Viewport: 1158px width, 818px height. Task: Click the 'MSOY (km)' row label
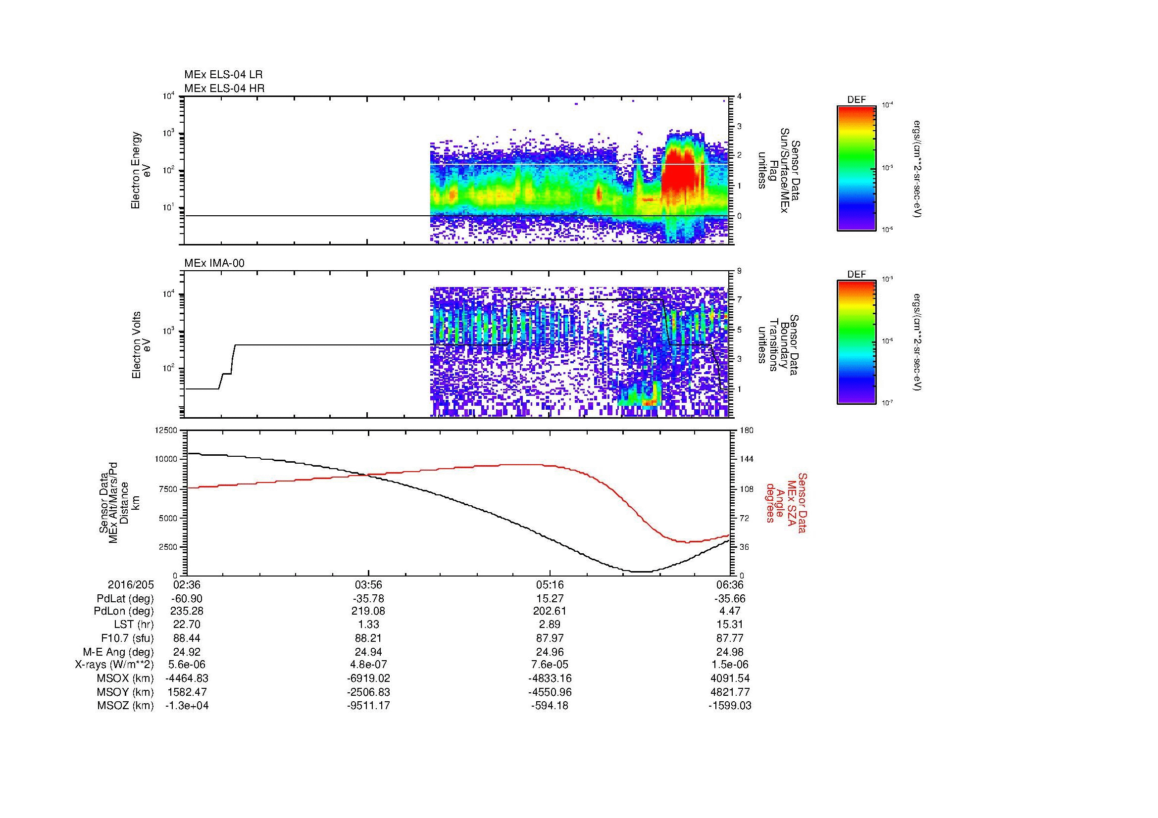[125, 692]
